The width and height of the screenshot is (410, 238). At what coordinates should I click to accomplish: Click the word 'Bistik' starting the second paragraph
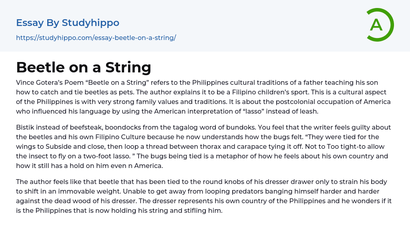pos(26,127)
